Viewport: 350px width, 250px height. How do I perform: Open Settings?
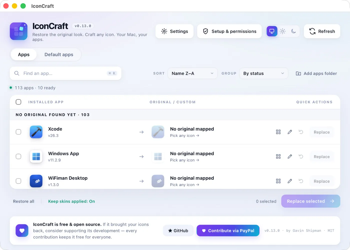coord(174,31)
